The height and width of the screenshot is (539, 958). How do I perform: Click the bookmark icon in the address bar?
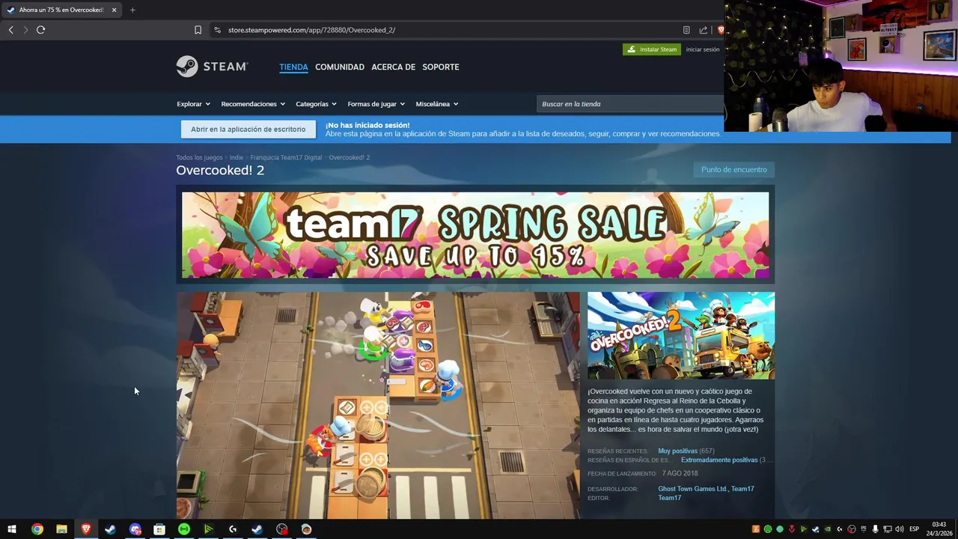(198, 30)
